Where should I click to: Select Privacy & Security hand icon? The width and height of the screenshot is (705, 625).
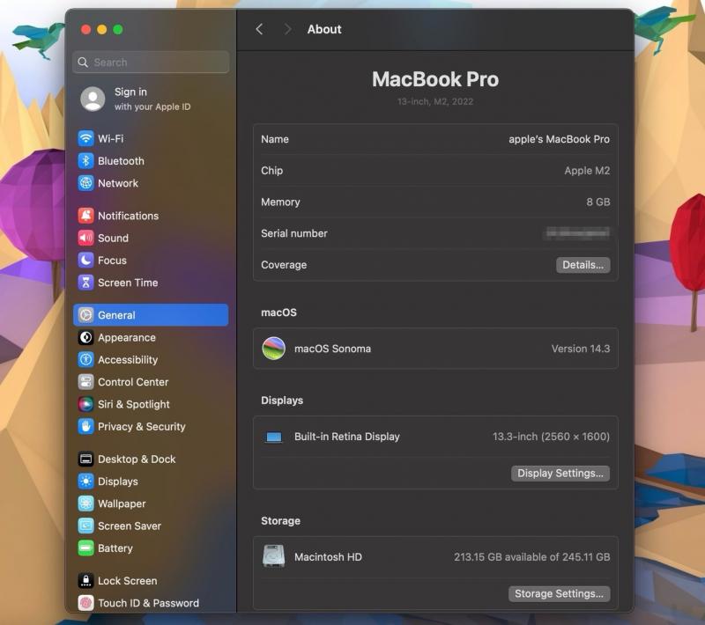pos(85,427)
